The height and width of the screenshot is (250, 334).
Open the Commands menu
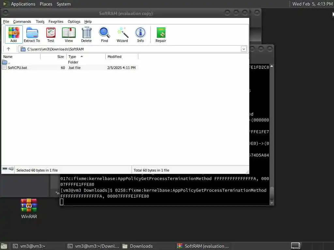[x=22, y=21]
